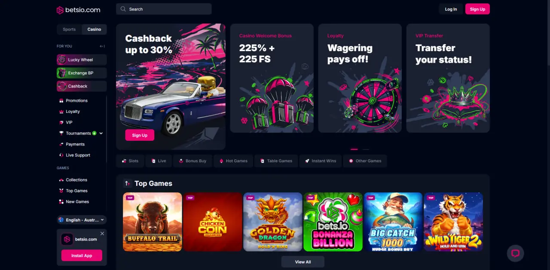Select the Bonus Buy category tab

coord(192,161)
